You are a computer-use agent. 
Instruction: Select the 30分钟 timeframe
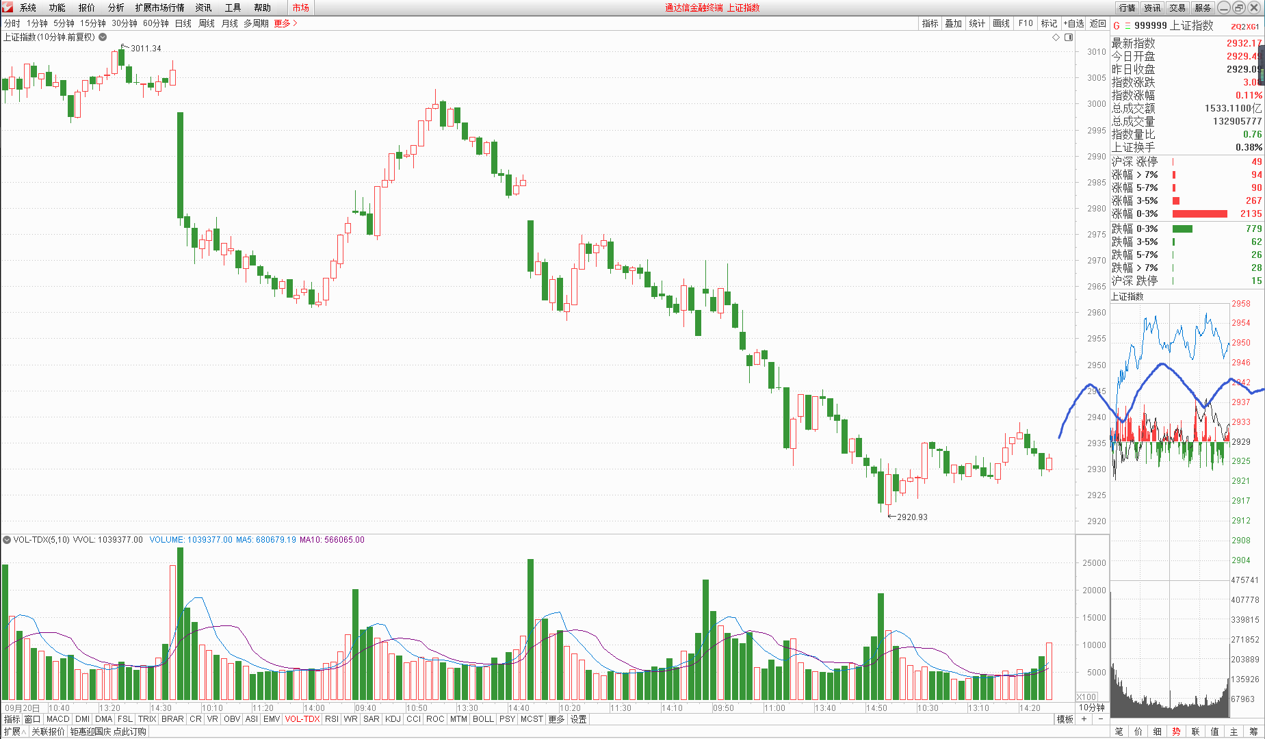tap(125, 23)
